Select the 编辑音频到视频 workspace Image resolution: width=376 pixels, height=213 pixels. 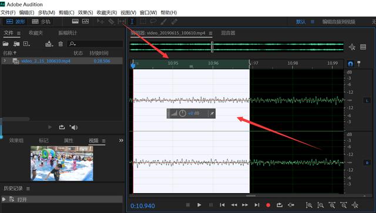[338, 22]
